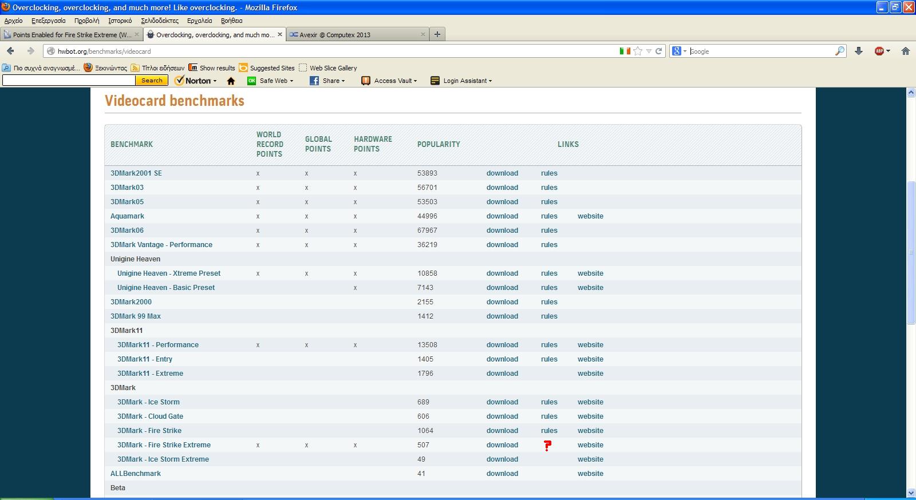Close the 'Points Enabled for Fire Strike Extreme' tab
This screenshot has height=500, width=916.
coord(137,34)
